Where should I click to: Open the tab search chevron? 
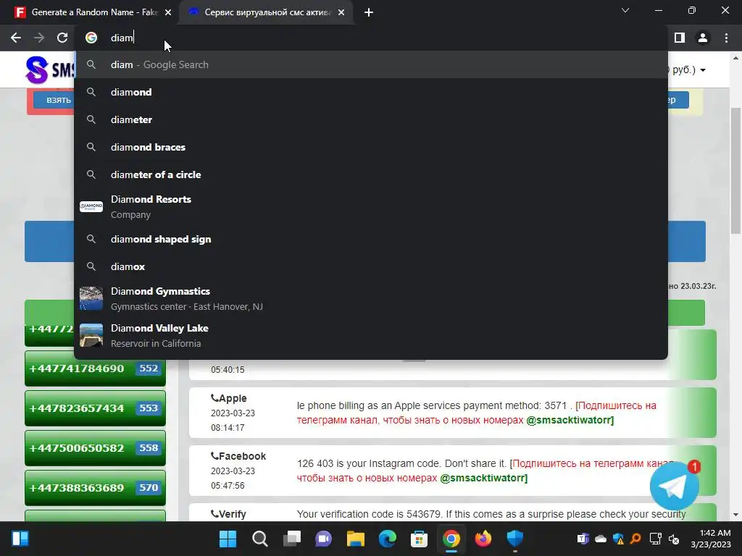coord(625,10)
